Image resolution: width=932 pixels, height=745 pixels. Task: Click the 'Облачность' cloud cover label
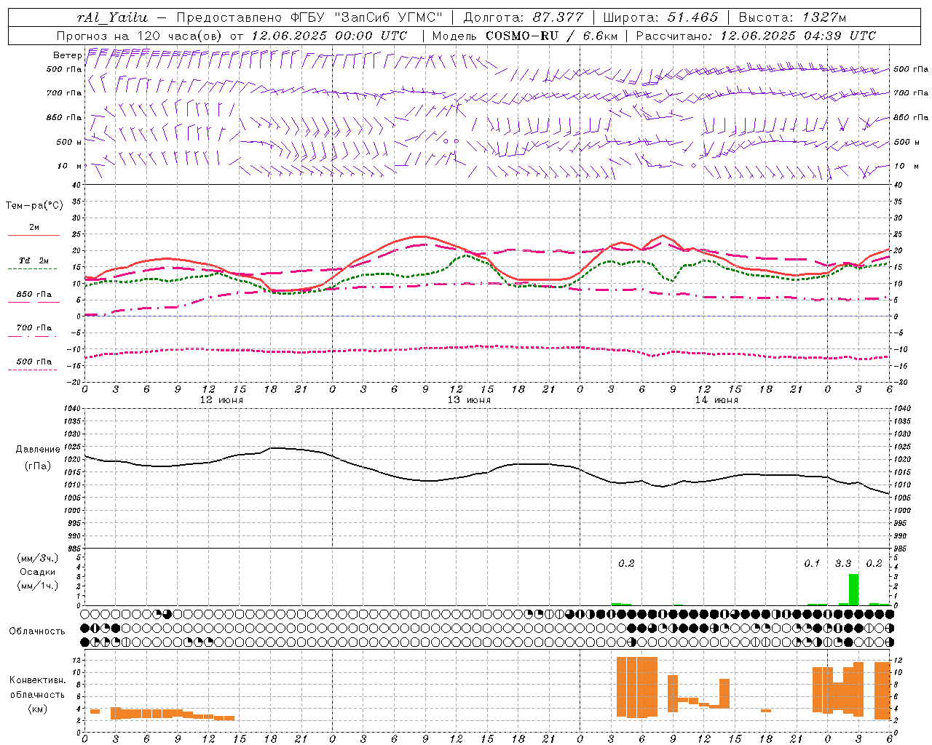point(37,631)
